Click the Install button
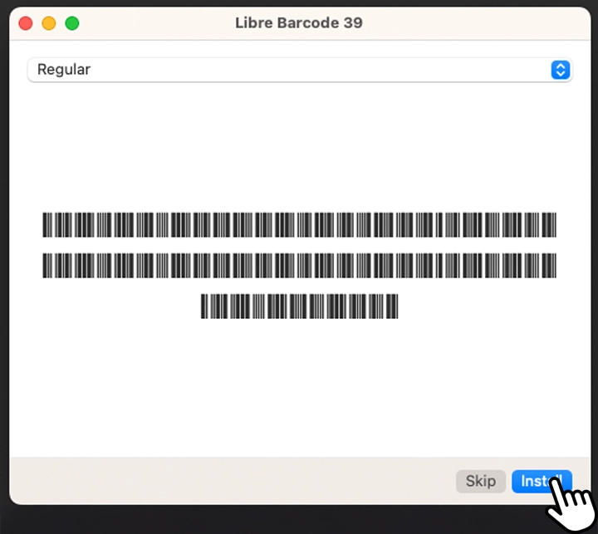The height and width of the screenshot is (534, 598). coord(542,481)
